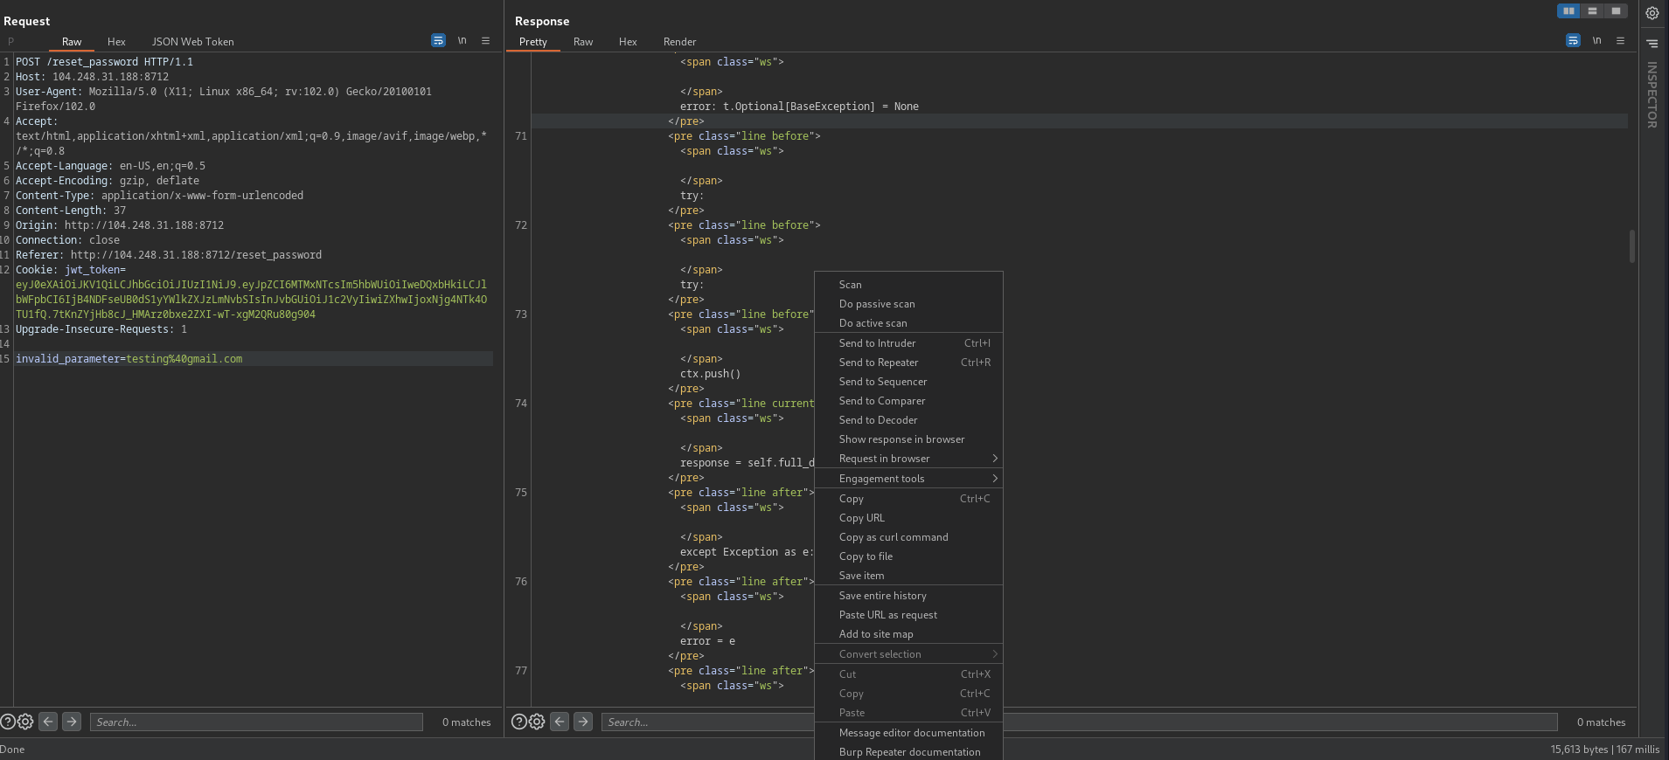Screen dimensions: 1669x760
Task: Choose Save entire history
Action: (908, 596)
